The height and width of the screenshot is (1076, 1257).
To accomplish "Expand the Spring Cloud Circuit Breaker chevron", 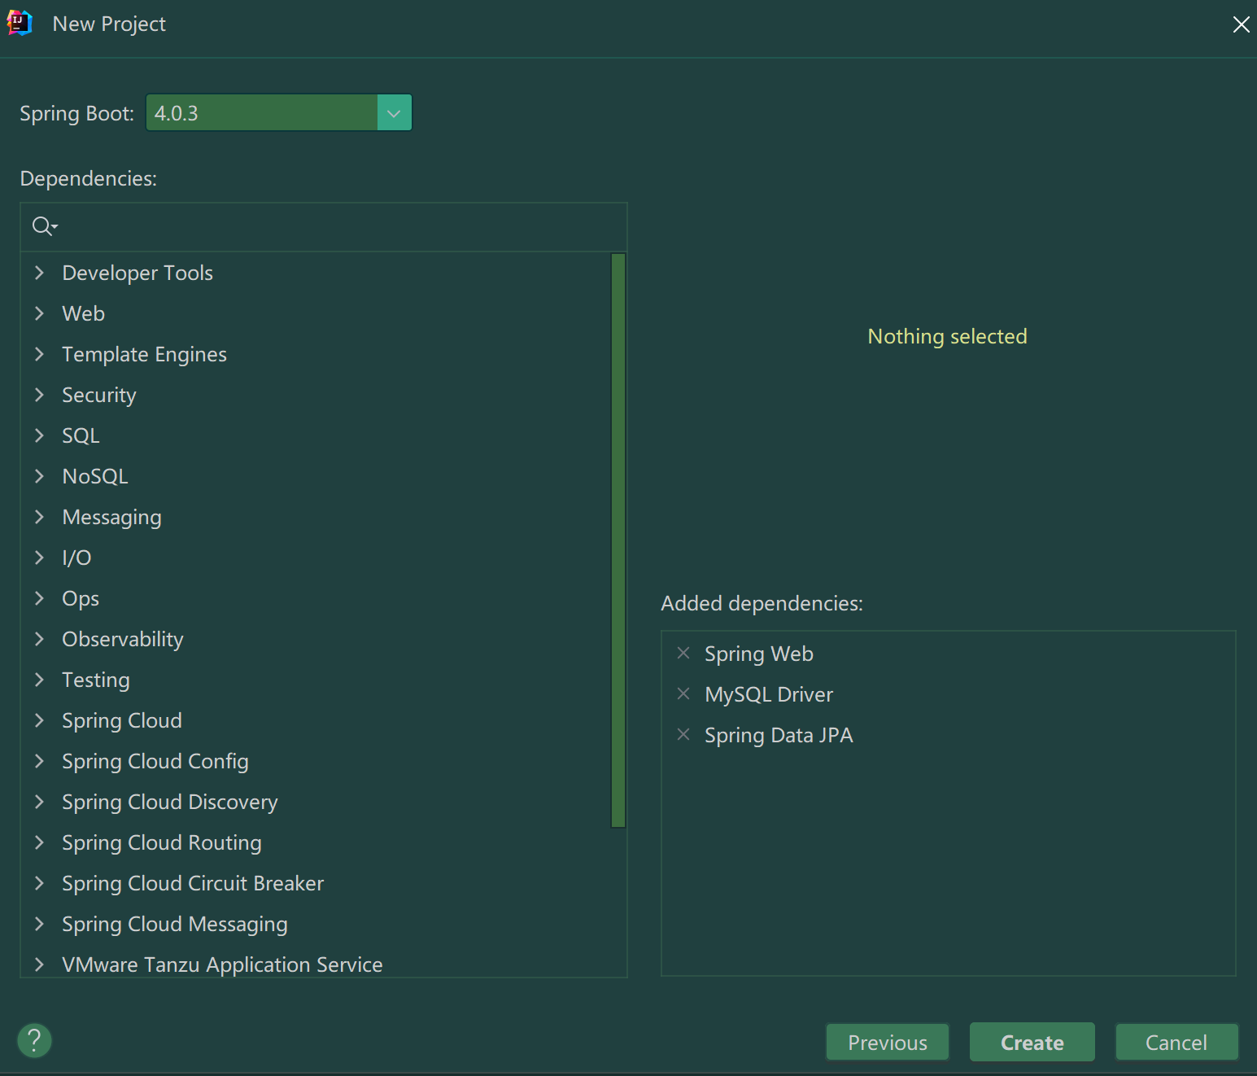I will click(39, 883).
